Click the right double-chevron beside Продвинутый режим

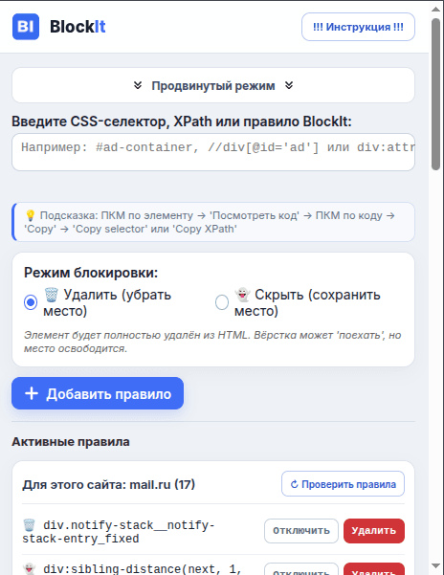[289, 85]
